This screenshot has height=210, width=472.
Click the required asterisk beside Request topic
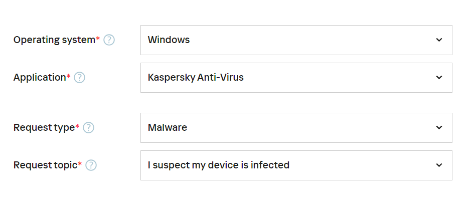pos(80,164)
